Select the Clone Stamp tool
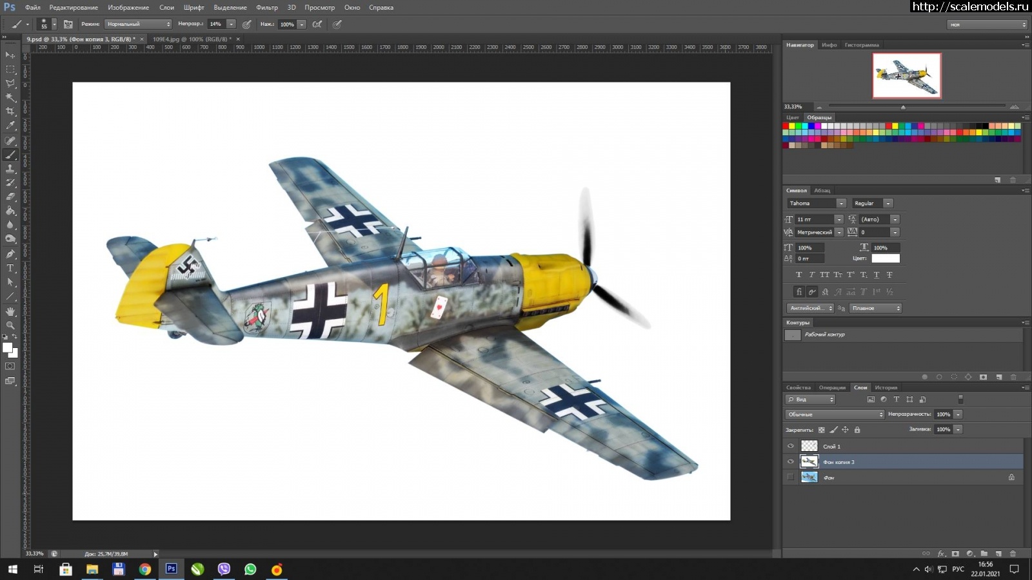The height and width of the screenshot is (580, 1032). 10,169
